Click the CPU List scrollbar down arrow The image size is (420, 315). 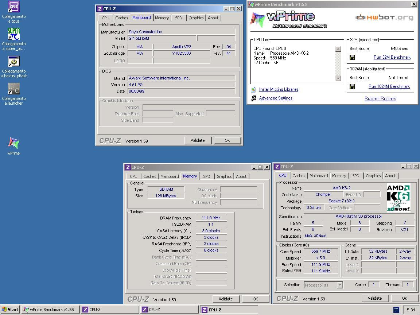pyautogui.click(x=338, y=78)
